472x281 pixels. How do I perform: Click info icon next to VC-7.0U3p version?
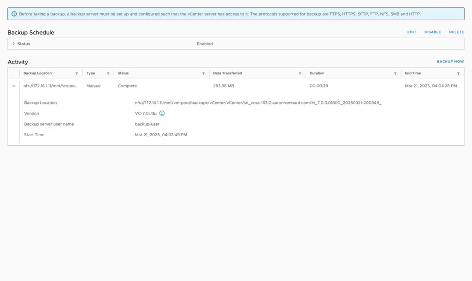[x=162, y=113]
